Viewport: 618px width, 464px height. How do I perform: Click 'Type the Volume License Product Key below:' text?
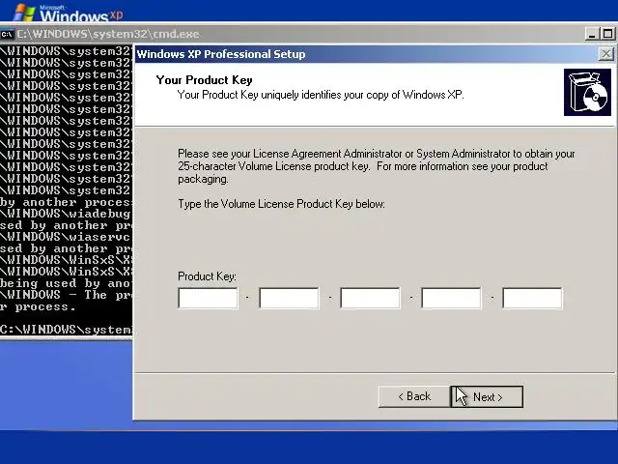pyautogui.click(x=281, y=204)
